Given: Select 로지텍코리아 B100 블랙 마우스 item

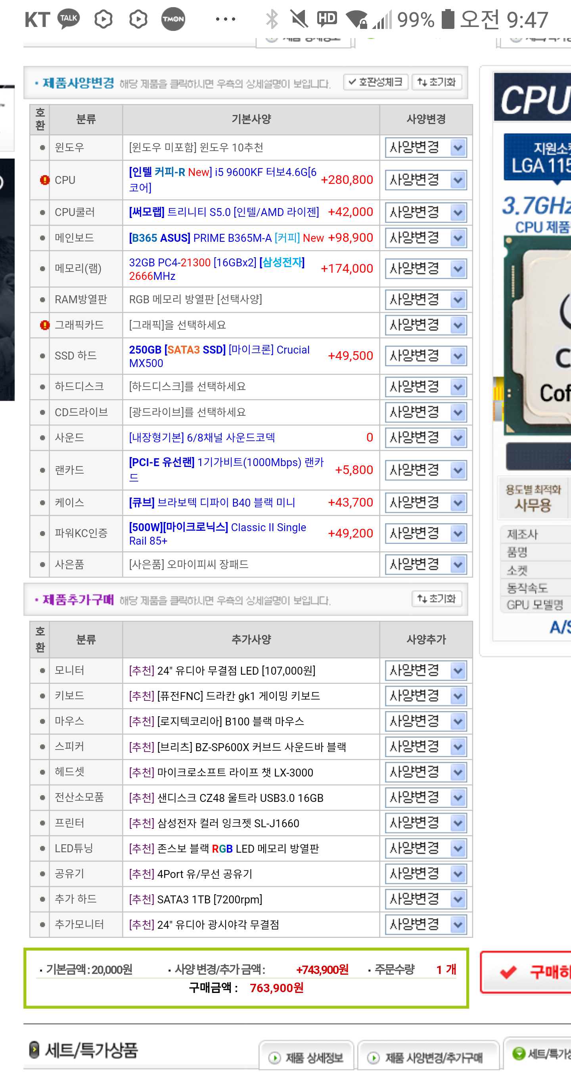Looking at the screenshot, I should 217,721.
